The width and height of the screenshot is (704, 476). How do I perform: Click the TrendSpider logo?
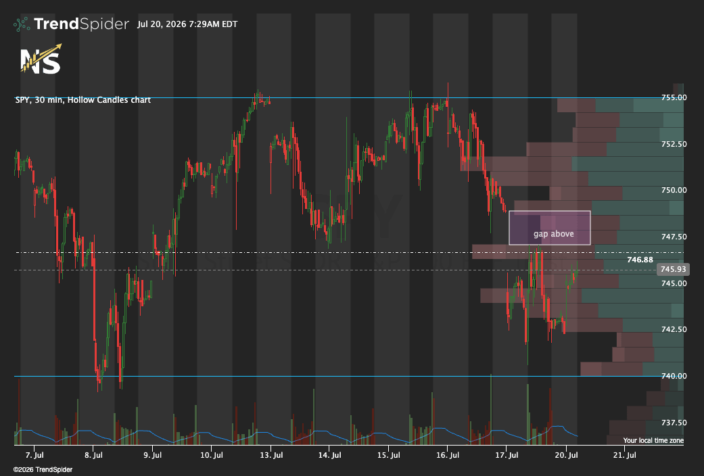tap(71, 24)
